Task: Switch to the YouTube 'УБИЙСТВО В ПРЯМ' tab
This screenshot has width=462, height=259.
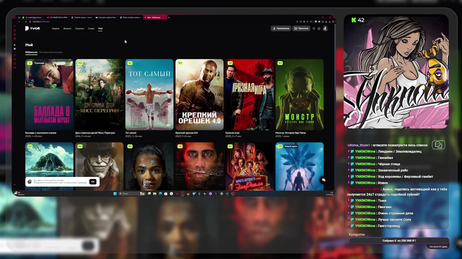Action: tap(58, 17)
